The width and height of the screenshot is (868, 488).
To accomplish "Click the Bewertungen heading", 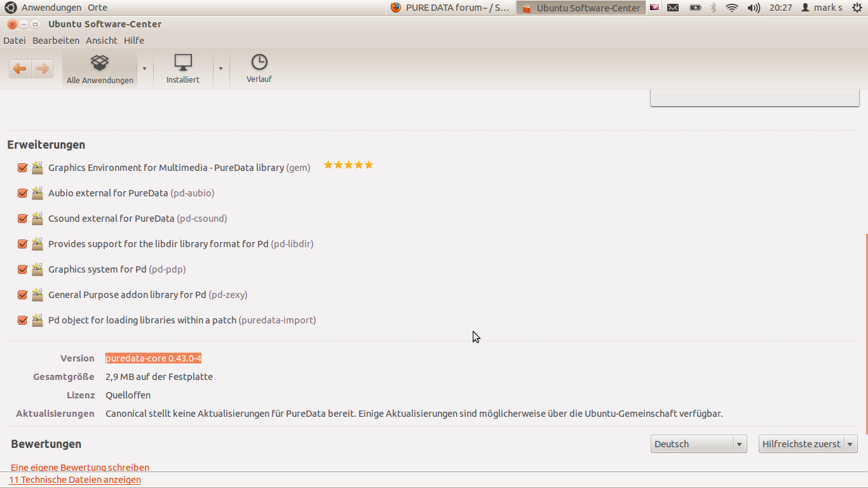I will click(46, 444).
